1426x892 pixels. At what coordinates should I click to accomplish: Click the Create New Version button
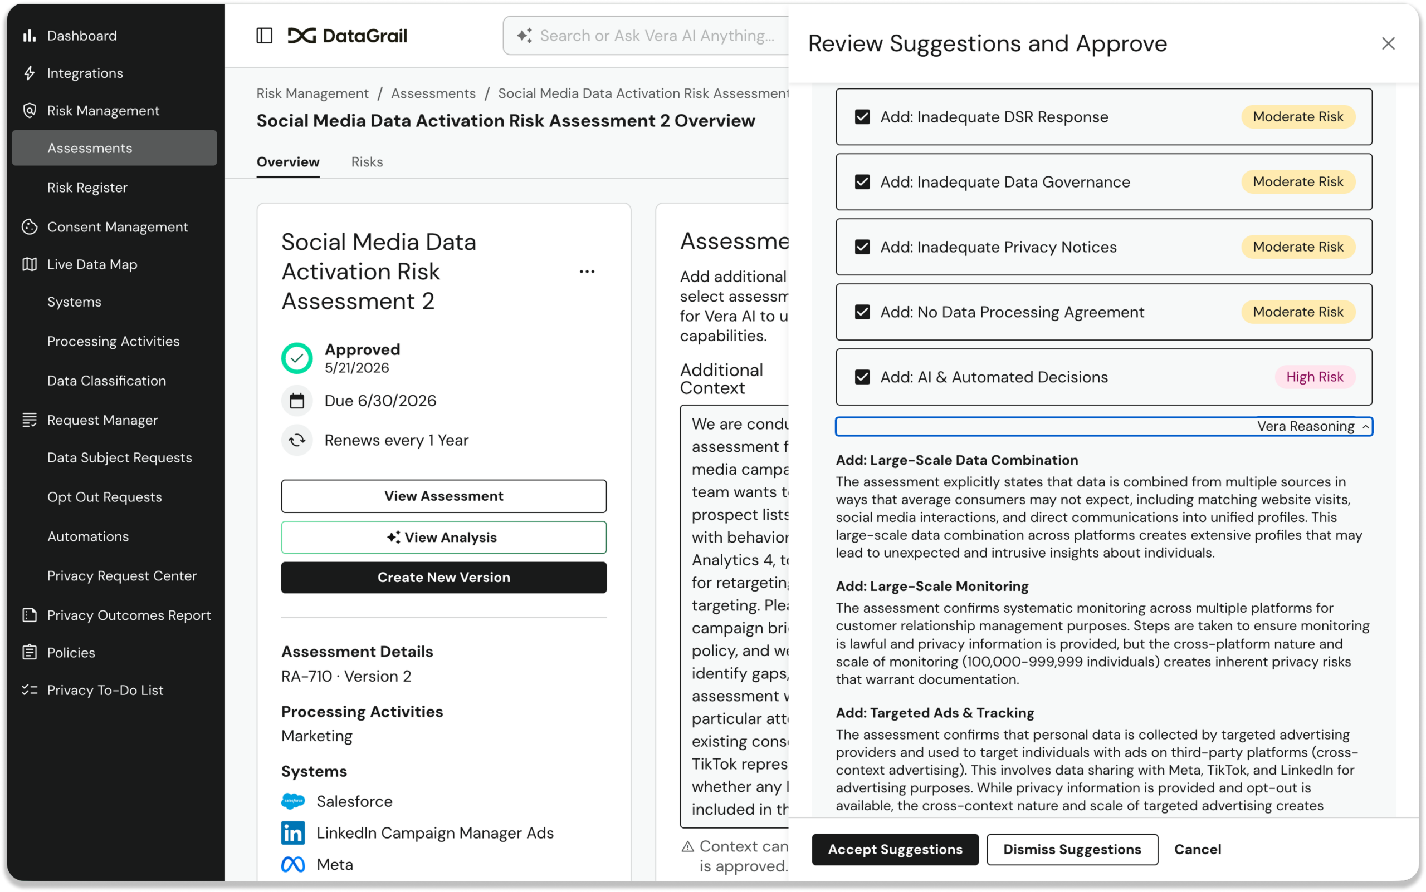point(443,577)
